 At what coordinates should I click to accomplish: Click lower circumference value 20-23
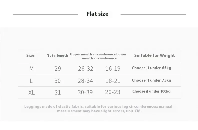113,92
